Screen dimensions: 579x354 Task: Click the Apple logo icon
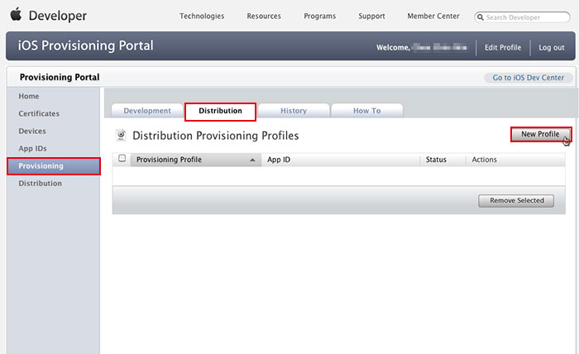point(16,15)
